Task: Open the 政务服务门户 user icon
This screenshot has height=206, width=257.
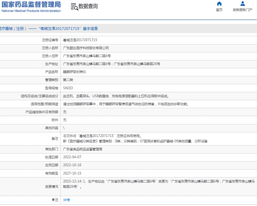Action: pyautogui.click(x=243, y=4)
